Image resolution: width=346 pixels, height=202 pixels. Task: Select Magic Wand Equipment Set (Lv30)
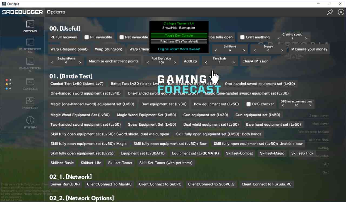(80, 115)
